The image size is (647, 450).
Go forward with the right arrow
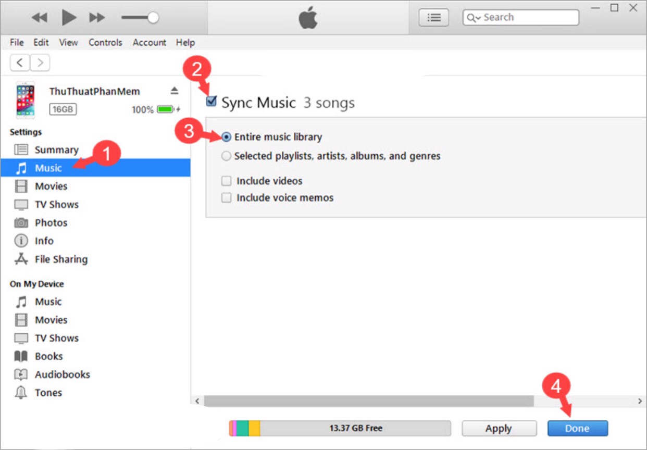coord(40,63)
